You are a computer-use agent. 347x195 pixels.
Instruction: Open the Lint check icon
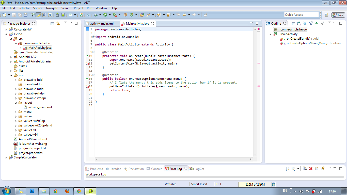[70, 15]
